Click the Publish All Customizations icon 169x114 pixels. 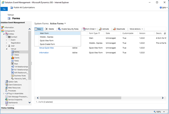[x=12, y=7]
